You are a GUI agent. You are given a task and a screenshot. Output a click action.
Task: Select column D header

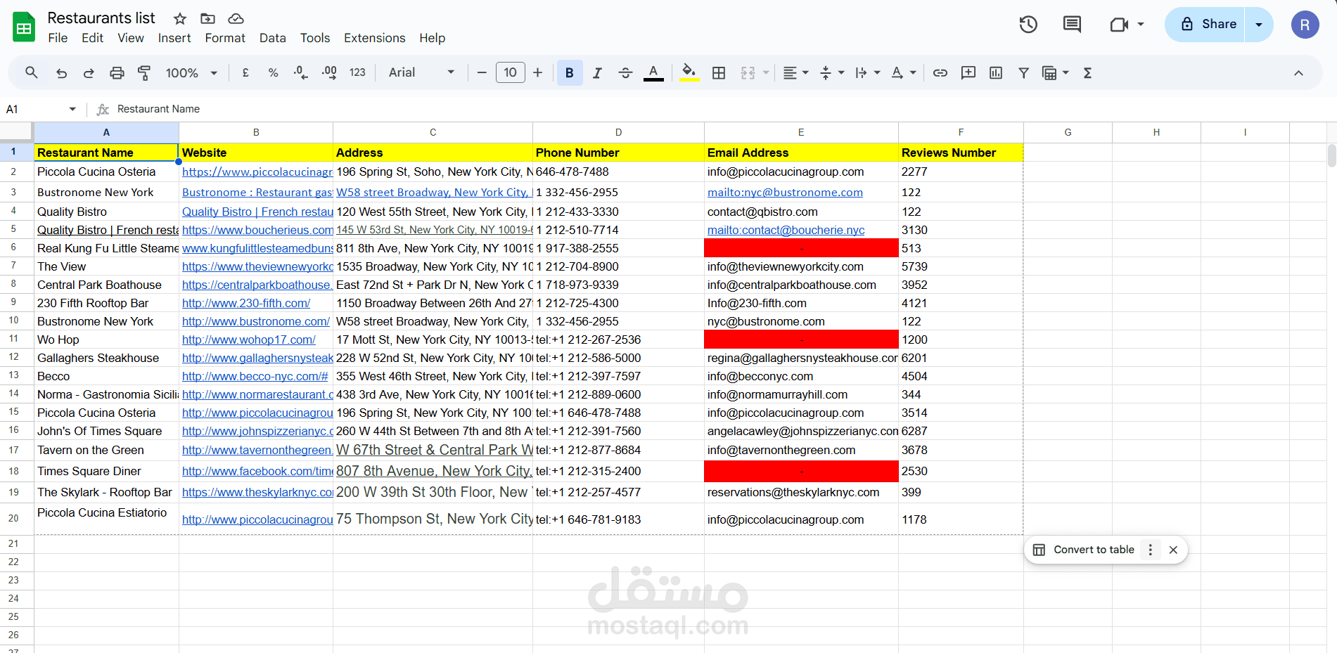(x=618, y=132)
